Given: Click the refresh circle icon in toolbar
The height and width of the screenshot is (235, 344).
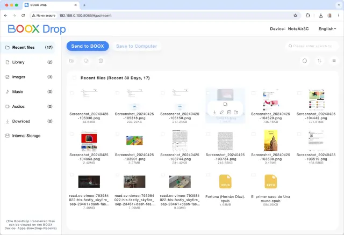Looking at the screenshot, I should [x=305, y=61].
